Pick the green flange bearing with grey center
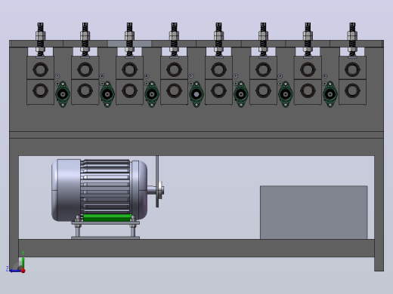The image size is (393, 294). (x=196, y=94)
